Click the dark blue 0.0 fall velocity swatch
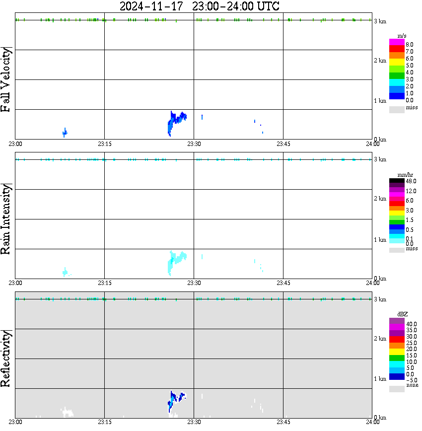This screenshot has width=422, height=431. [397, 96]
